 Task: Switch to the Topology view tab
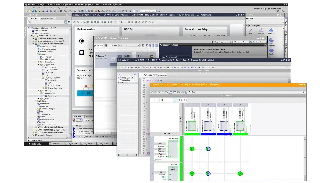click(x=221, y=42)
